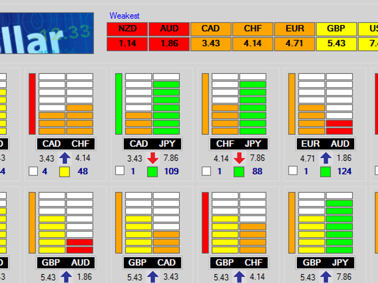
Task: Tick the white checkbox under CAD CHF
Action: click(33, 171)
